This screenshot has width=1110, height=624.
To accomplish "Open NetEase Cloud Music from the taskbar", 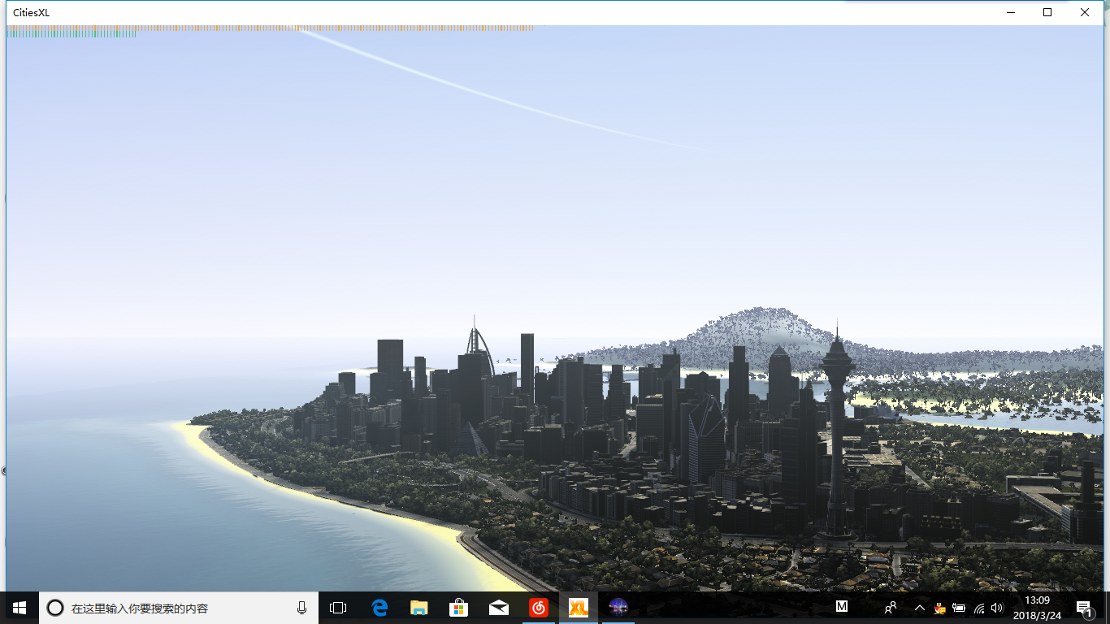I will [x=539, y=608].
